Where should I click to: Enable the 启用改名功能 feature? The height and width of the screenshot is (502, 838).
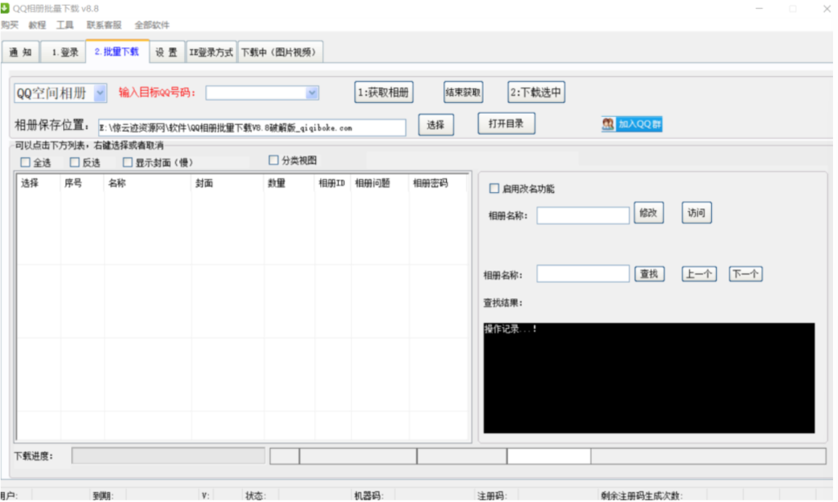pyautogui.click(x=494, y=188)
